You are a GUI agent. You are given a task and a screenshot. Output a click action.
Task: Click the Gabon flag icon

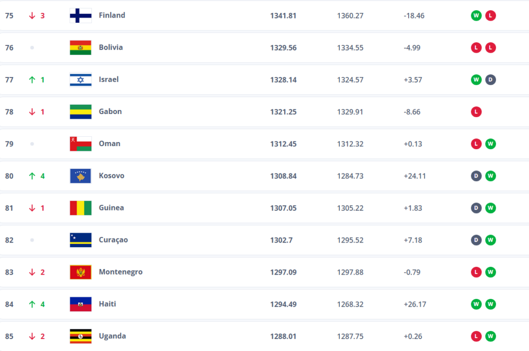click(81, 111)
